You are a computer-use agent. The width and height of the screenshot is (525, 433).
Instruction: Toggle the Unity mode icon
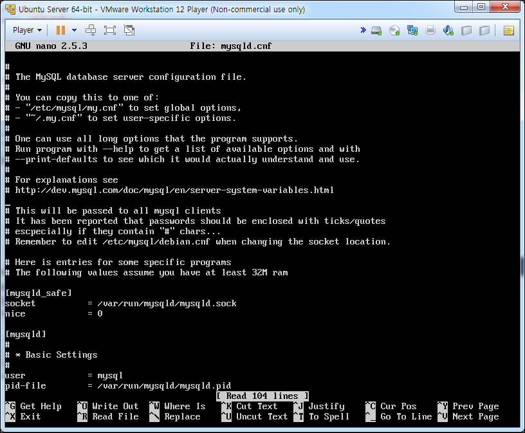click(x=129, y=30)
